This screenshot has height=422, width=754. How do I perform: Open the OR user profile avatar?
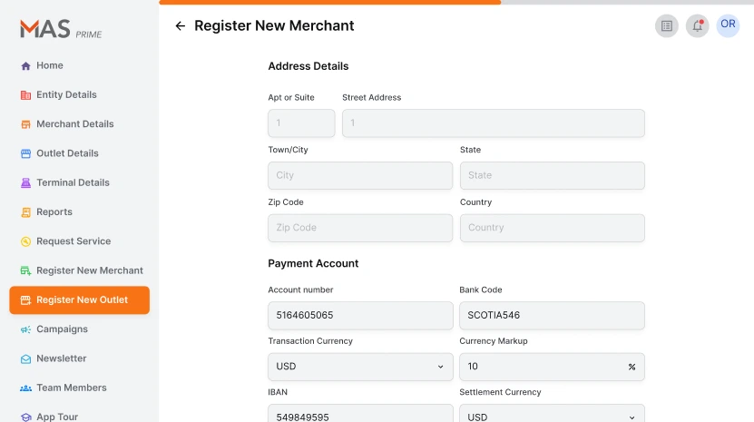coord(728,25)
